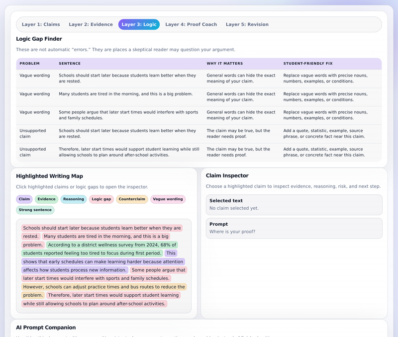Click the Logic gap legend chip
Image resolution: width=398 pixels, height=337 pixels.
click(x=101, y=199)
